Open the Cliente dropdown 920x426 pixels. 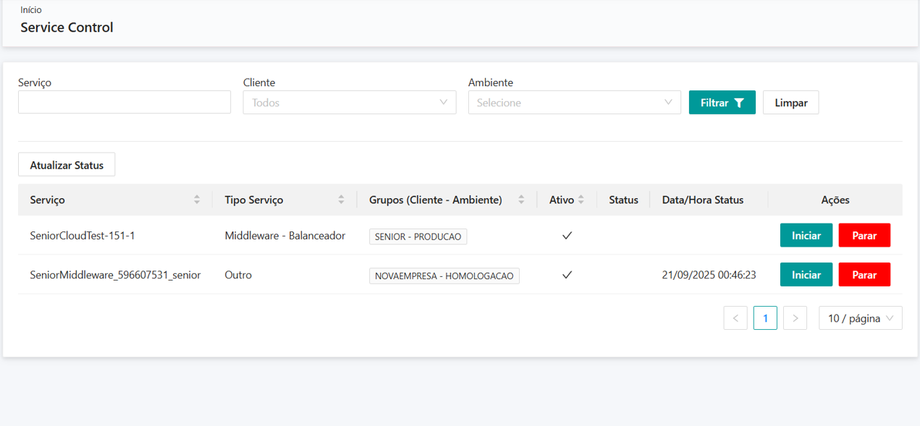click(x=350, y=103)
